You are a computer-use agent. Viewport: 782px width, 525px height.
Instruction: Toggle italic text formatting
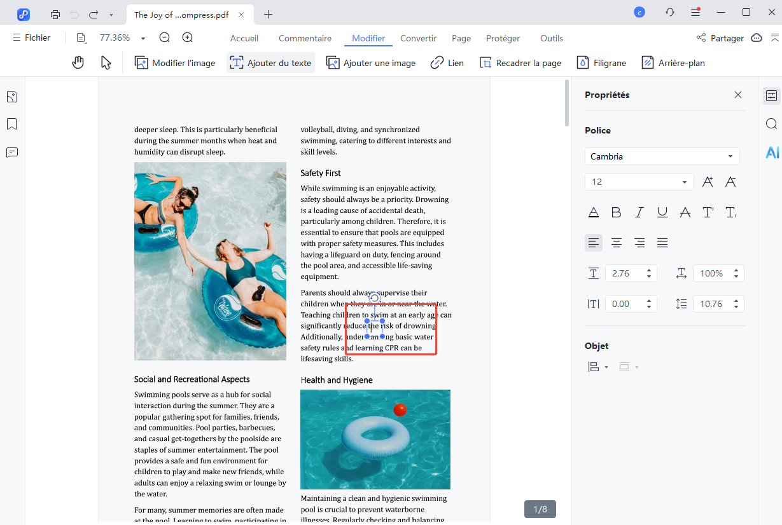(639, 212)
